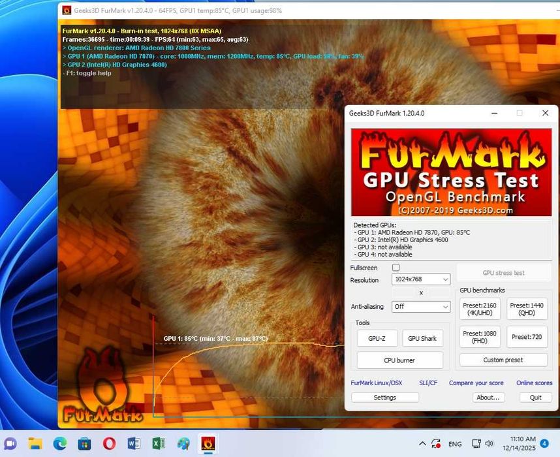This screenshot has height=457, width=560.
Task: Open the SLI/CF link
Action: pyautogui.click(x=428, y=383)
